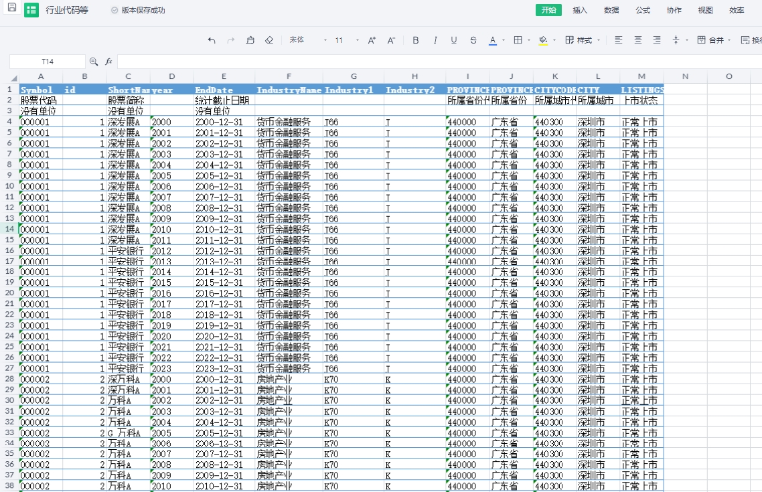Toggle strikethrough formatting
762x492 pixels.
pos(473,40)
